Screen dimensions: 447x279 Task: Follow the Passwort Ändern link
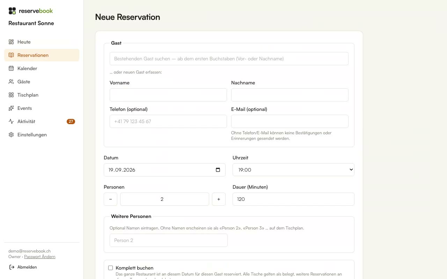point(40,257)
